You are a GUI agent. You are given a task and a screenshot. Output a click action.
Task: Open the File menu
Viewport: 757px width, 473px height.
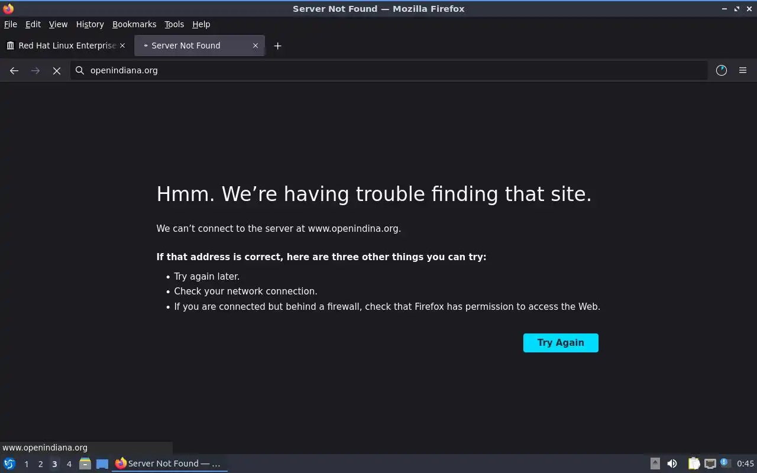point(11,24)
